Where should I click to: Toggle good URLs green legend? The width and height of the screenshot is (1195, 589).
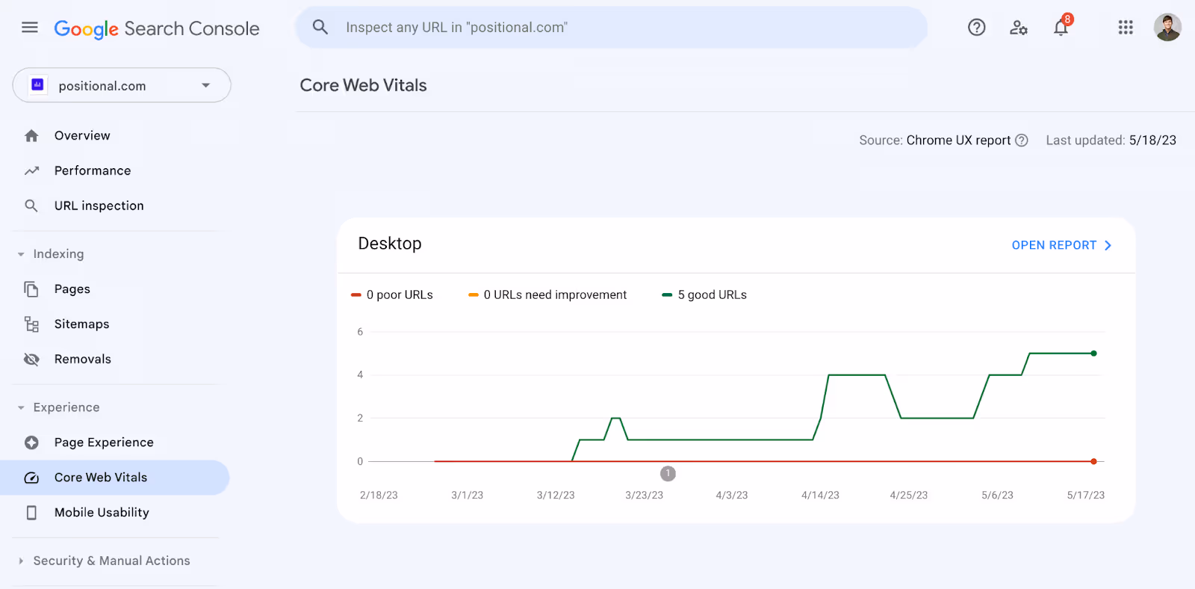click(x=704, y=295)
